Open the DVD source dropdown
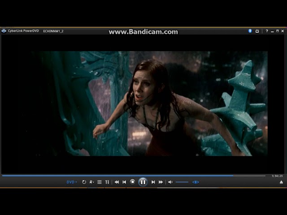The height and width of the screenshot is (215, 287). click(x=72, y=182)
